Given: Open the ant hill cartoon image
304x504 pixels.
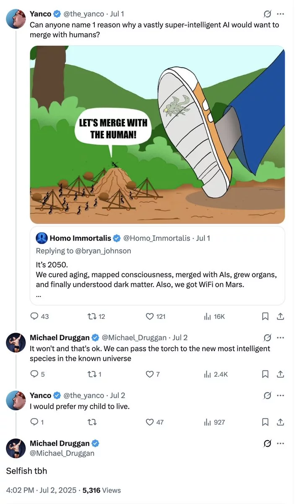Looking at the screenshot, I should point(157,134).
